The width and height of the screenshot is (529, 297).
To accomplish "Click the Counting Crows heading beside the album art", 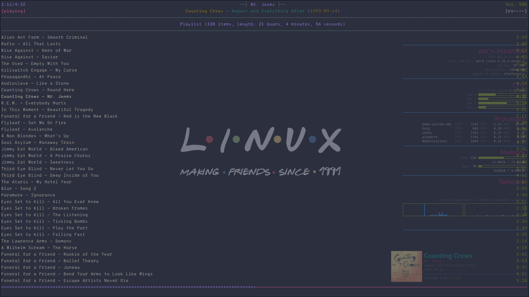I will 448,256.
